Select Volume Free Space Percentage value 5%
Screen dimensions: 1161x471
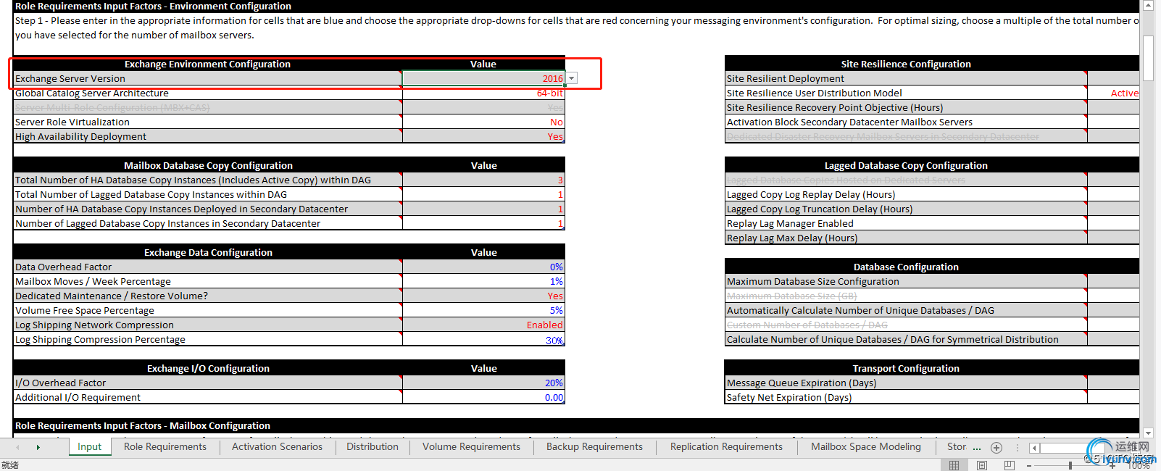[483, 310]
